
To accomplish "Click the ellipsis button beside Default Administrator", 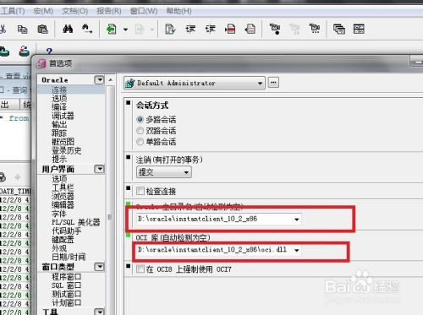I will pos(273,83).
